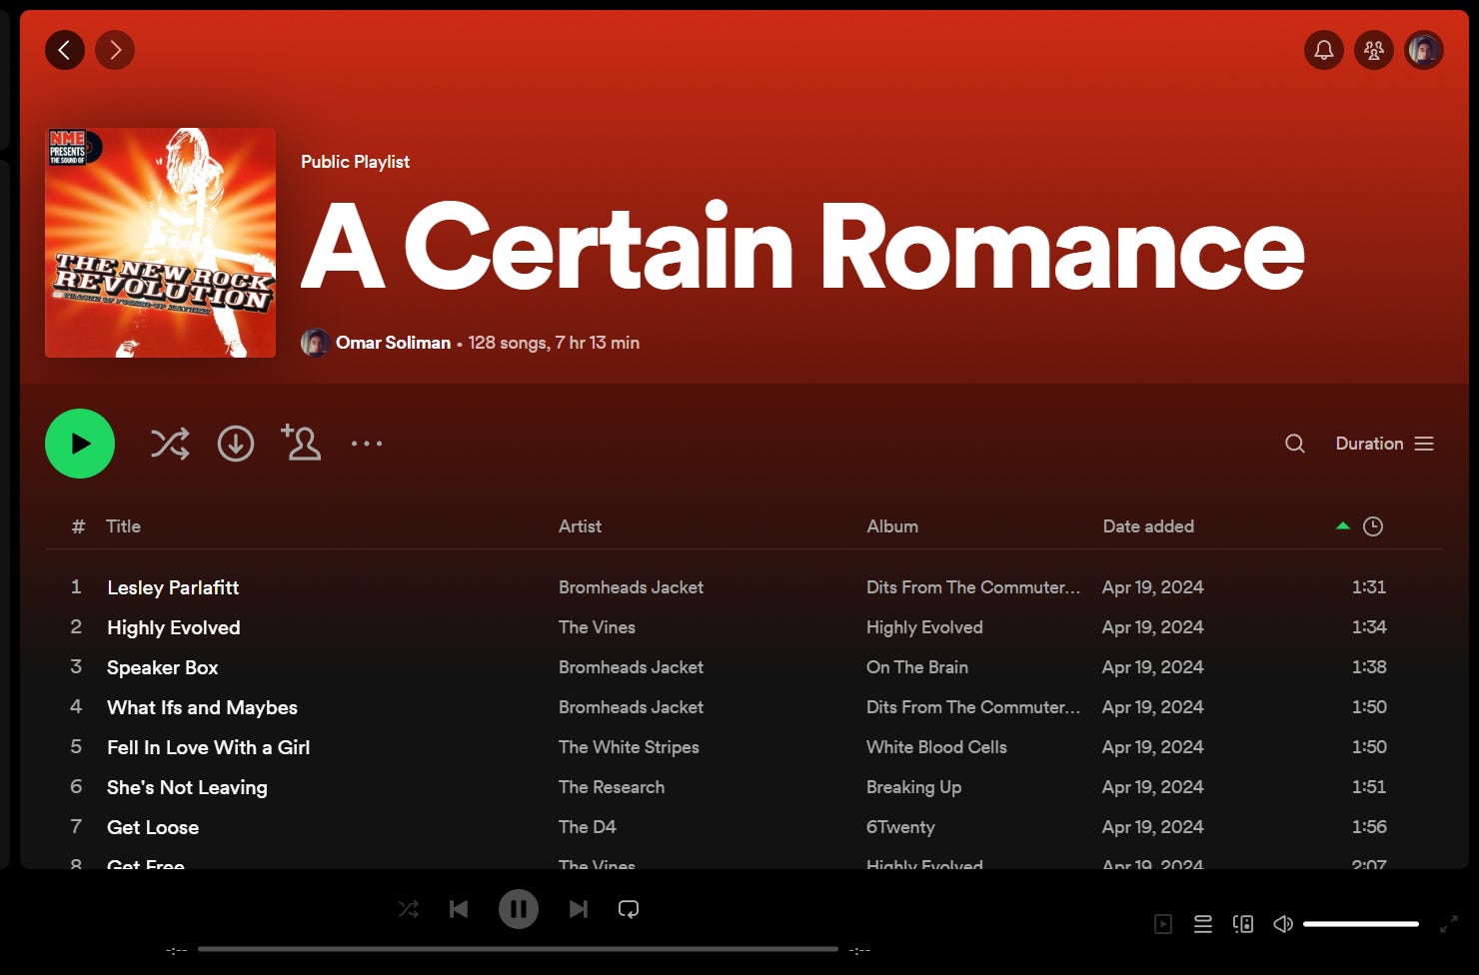Open the Breaking Up album
Viewport: 1479px width, 975px height.
(913, 787)
